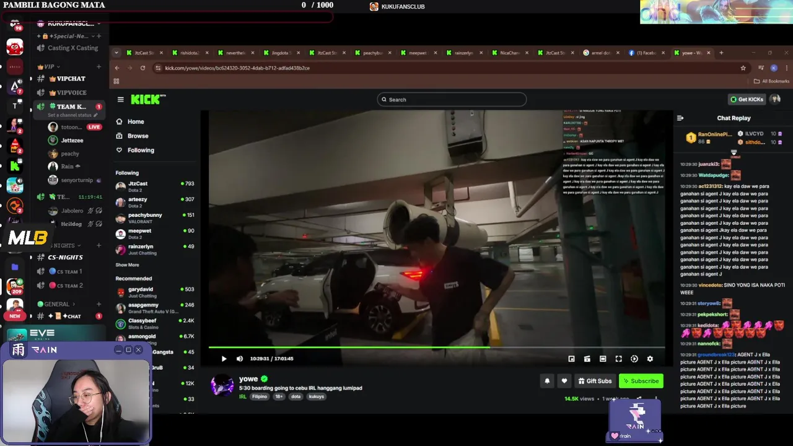Click Get KICKs button
This screenshot has width=793, height=446.
coord(747,99)
